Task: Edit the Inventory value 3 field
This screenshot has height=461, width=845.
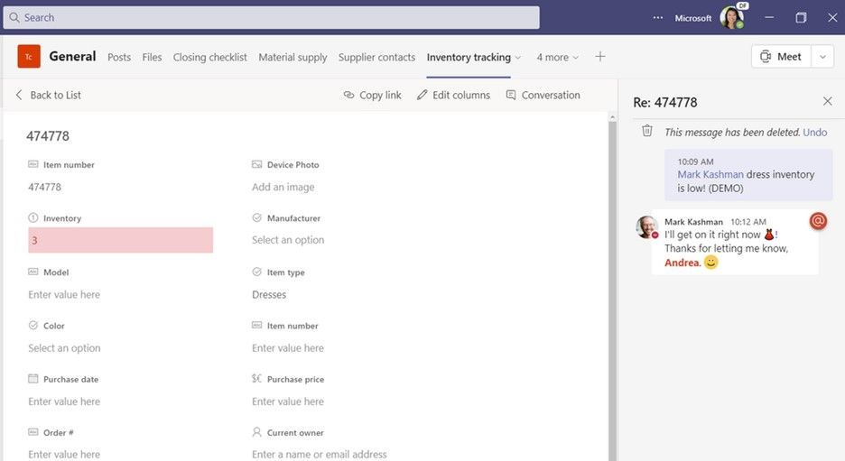Action: coord(121,240)
